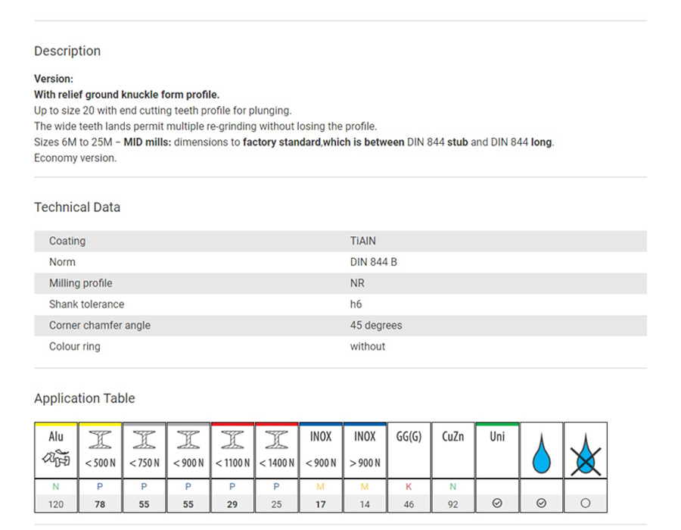Screen dimensions: 681x530
Task: Click the Description section heading
Action: (x=67, y=51)
